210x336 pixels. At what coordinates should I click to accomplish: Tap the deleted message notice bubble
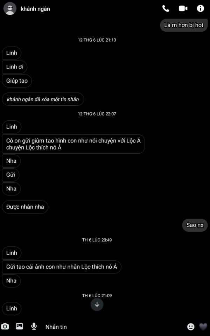tap(43, 99)
